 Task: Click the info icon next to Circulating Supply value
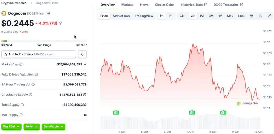[x=85, y=95]
